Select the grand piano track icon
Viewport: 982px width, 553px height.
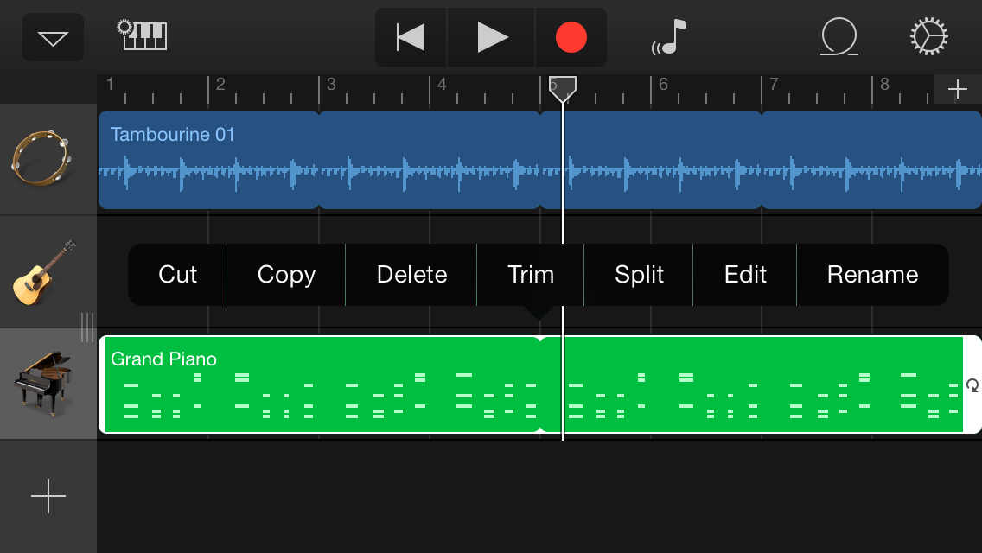(x=44, y=384)
